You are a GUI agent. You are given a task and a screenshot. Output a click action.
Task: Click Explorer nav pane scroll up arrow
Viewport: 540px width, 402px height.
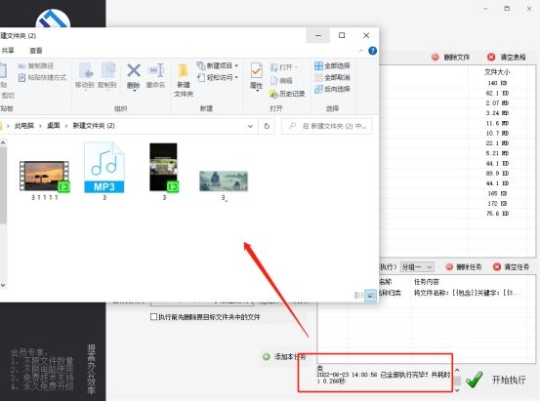[x=3, y=142]
